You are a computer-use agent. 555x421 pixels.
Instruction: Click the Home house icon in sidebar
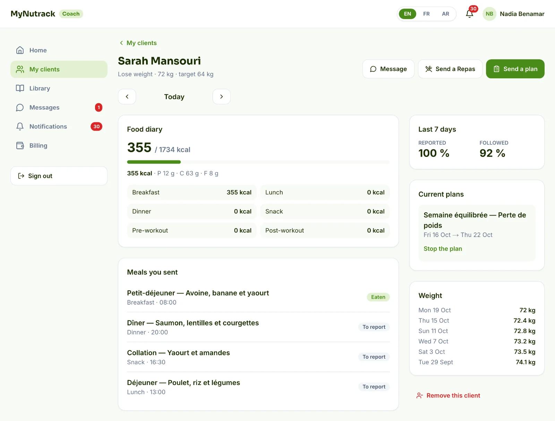(x=20, y=50)
